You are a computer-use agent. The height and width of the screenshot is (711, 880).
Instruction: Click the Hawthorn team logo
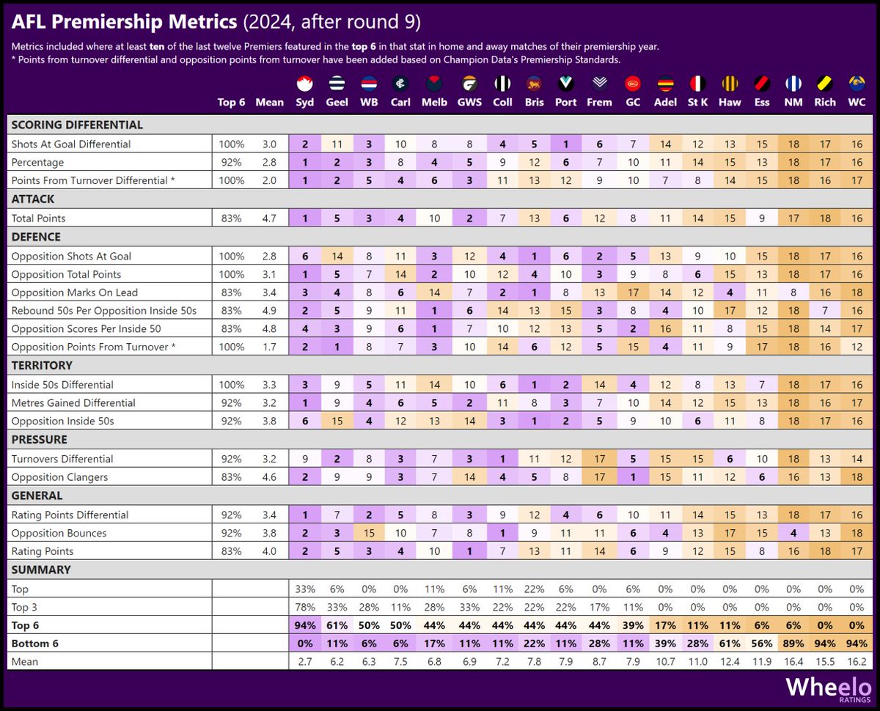click(730, 83)
